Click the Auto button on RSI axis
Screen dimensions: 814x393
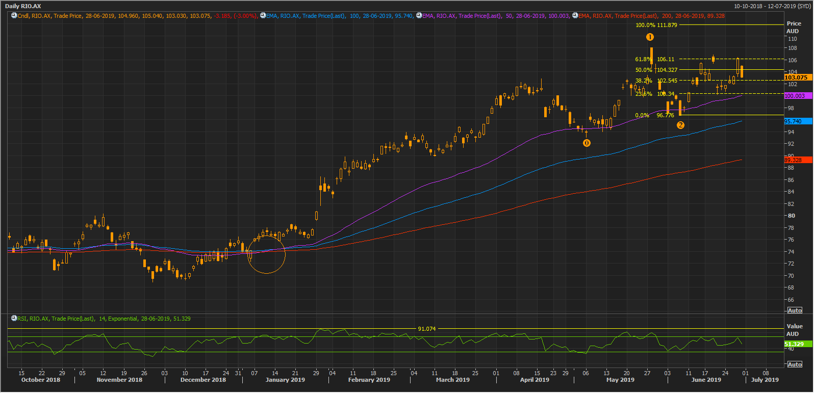pos(795,364)
